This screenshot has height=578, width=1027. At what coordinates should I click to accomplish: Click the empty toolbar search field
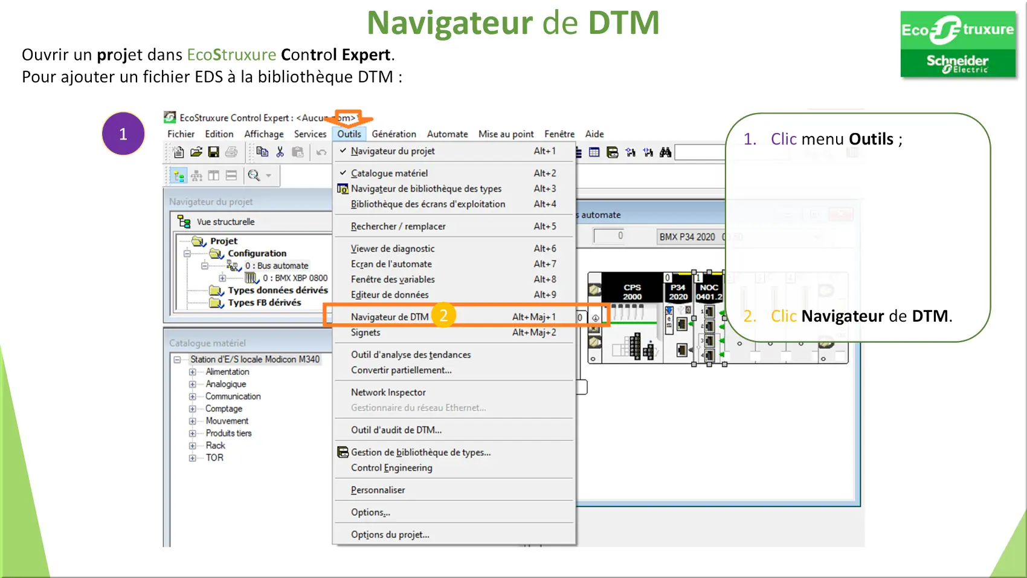[x=701, y=152]
